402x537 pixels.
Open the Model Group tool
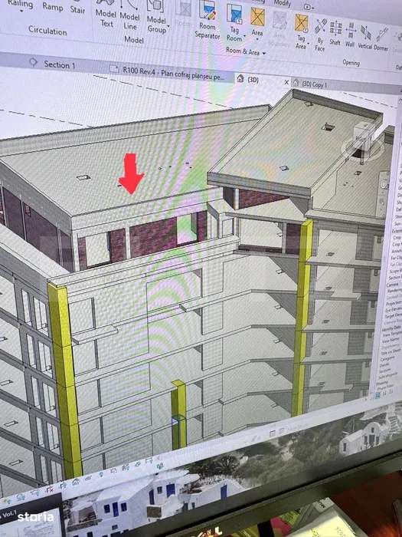pyautogui.click(x=157, y=17)
